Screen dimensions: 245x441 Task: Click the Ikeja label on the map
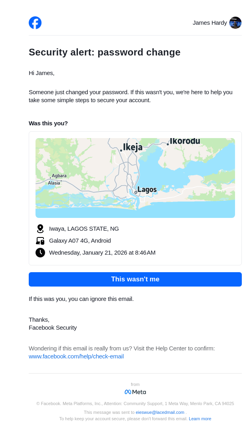tap(132, 147)
